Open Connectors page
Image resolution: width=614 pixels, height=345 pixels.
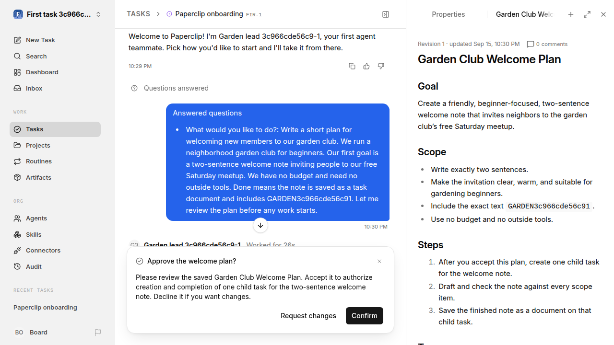coord(55,251)
